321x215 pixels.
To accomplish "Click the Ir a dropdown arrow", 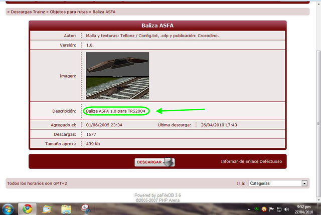I will 304,183.
